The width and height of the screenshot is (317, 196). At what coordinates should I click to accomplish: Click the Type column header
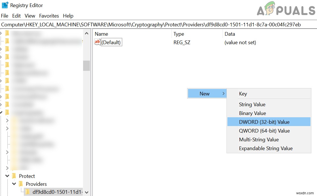[x=179, y=34]
